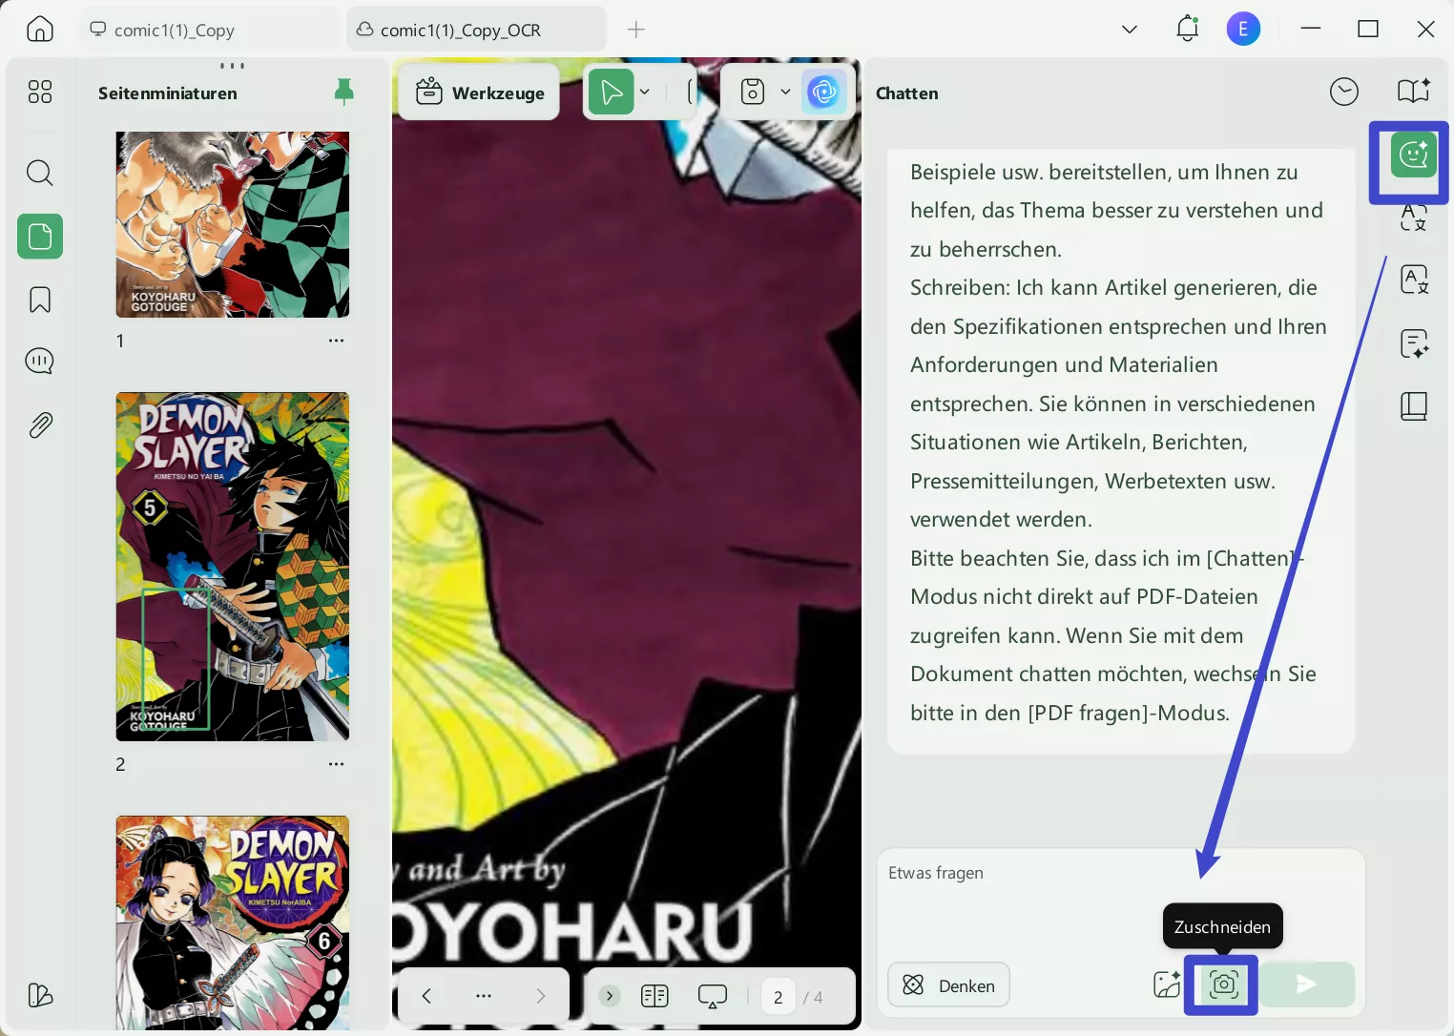Open the attachments paperclip panel
Image resolution: width=1454 pixels, height=1036 pixels.
pyautogui.click(x=40, y=425)
